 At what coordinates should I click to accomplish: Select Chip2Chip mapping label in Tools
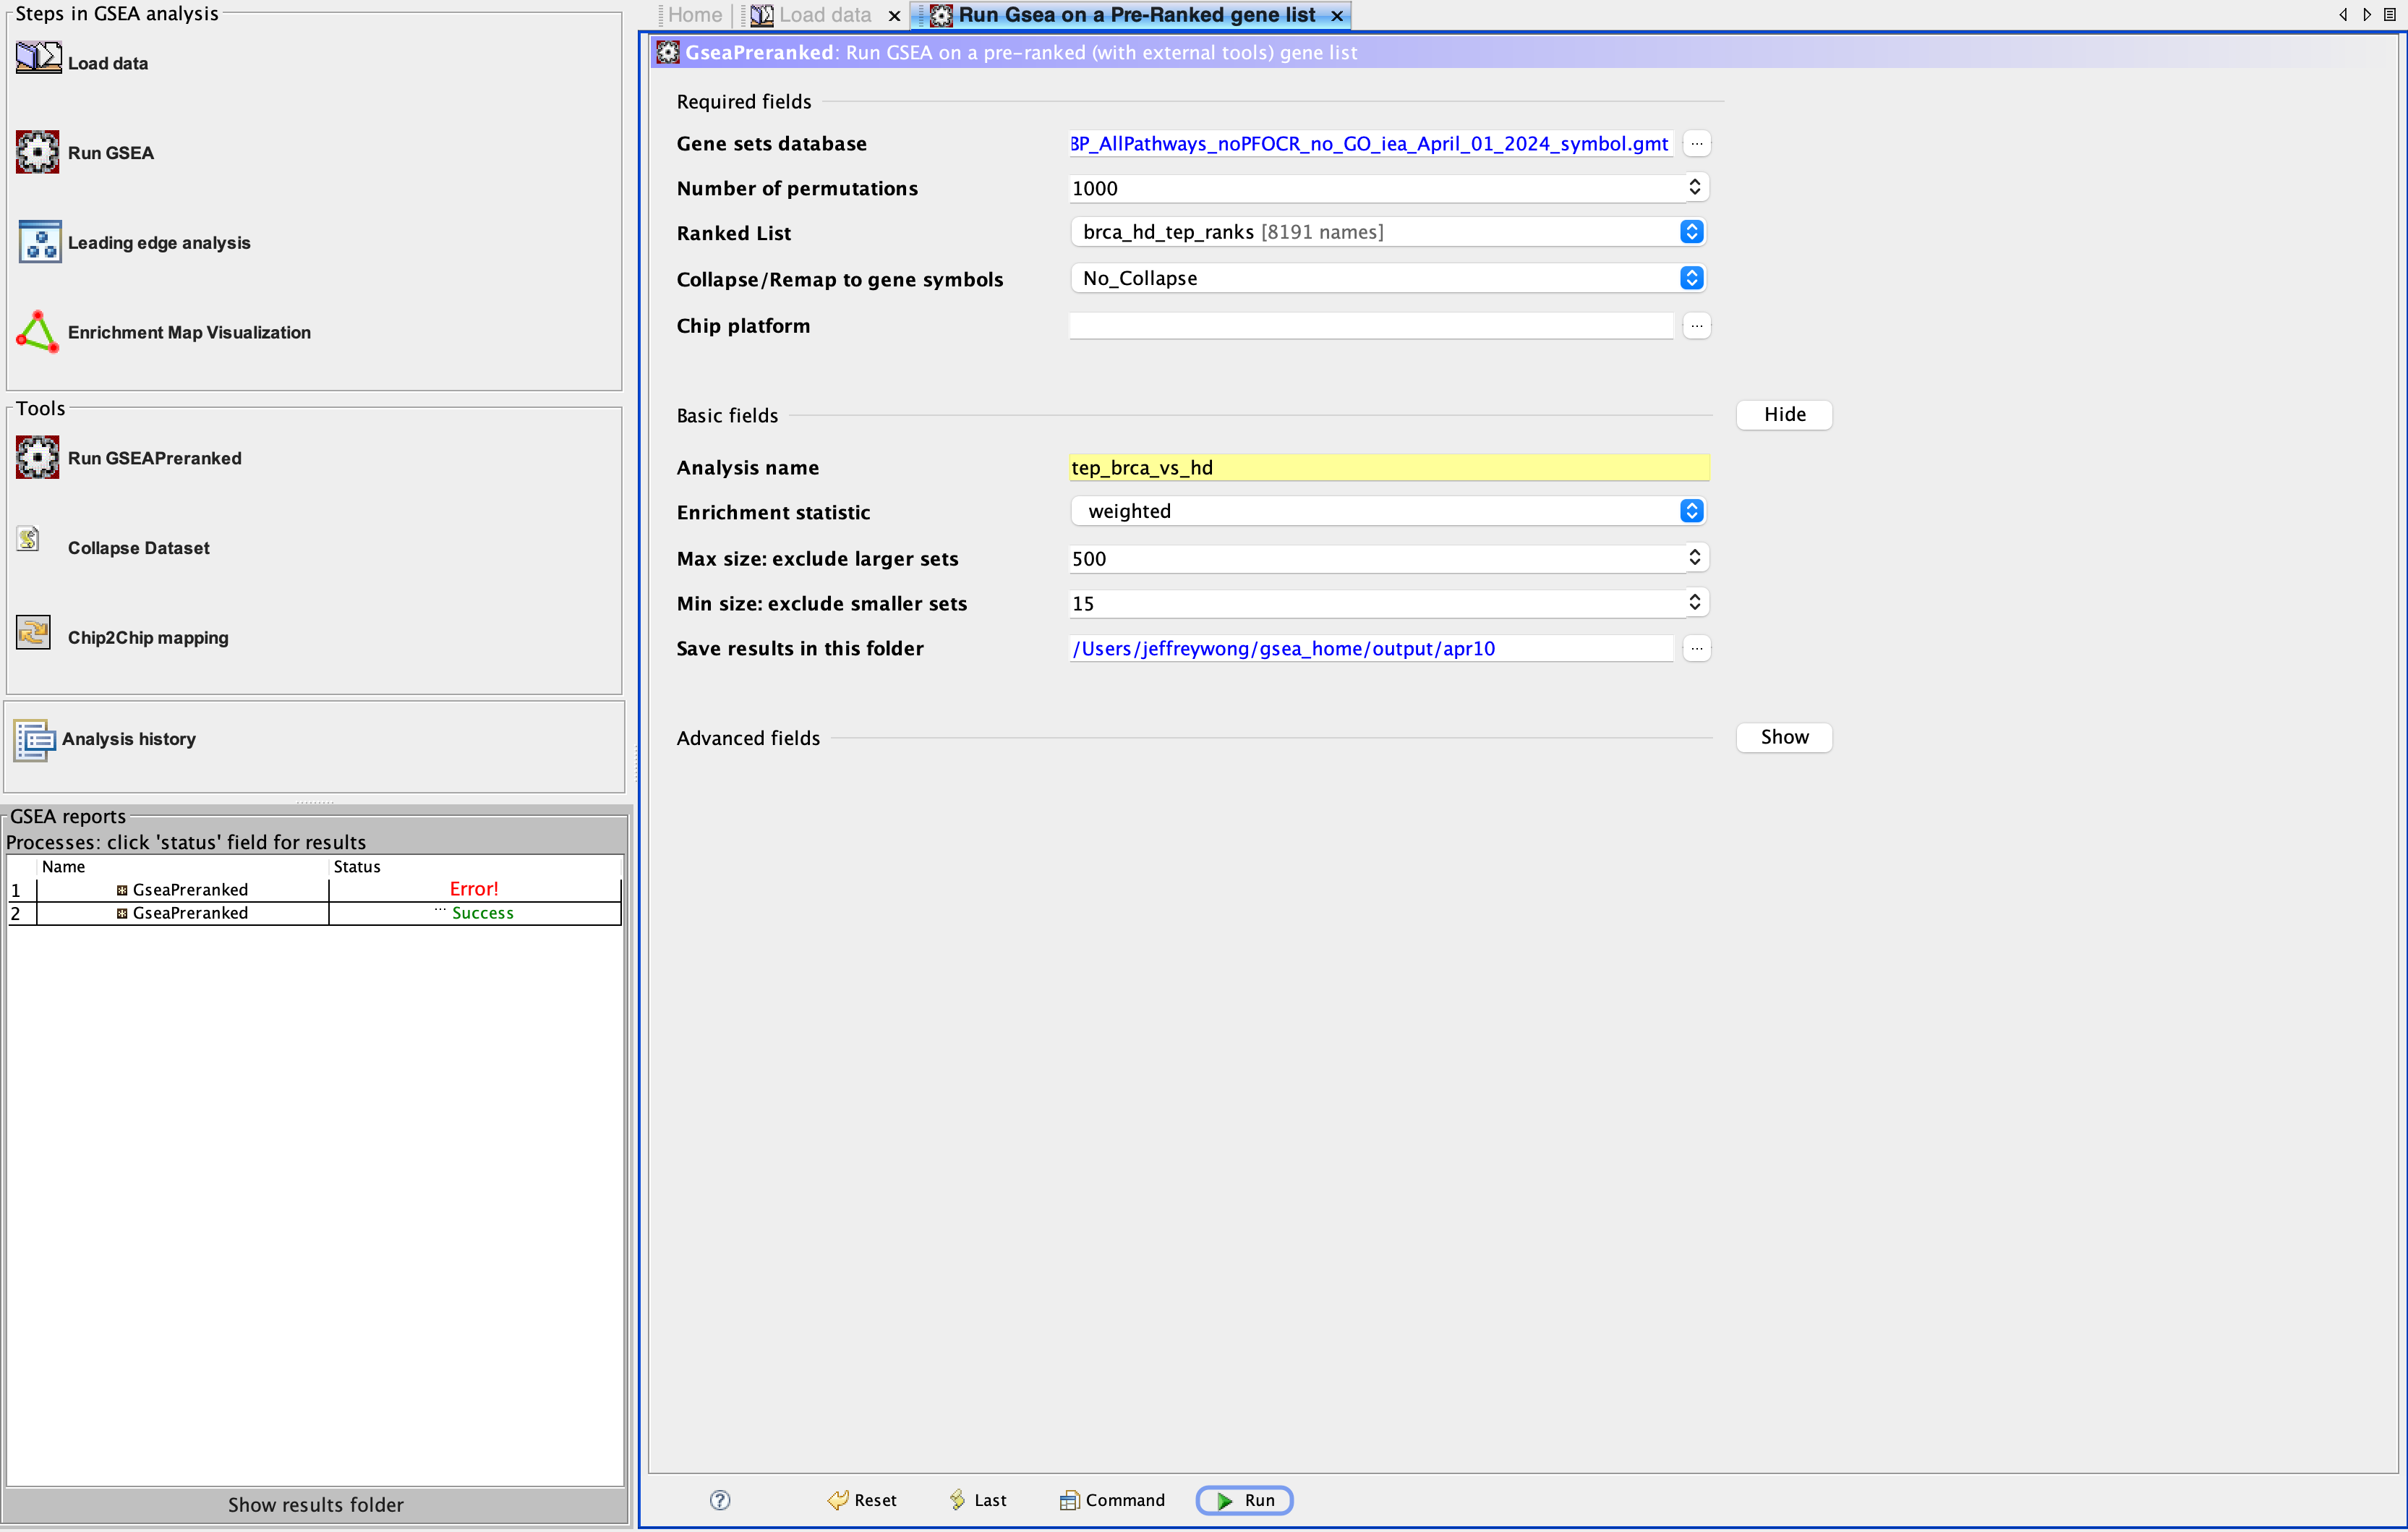[x=148, y=638]
